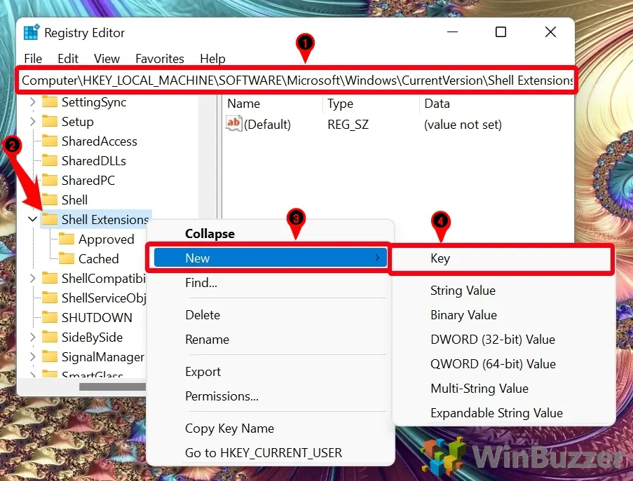Select the SHUTDOWN key label

(x=97, y=318)
